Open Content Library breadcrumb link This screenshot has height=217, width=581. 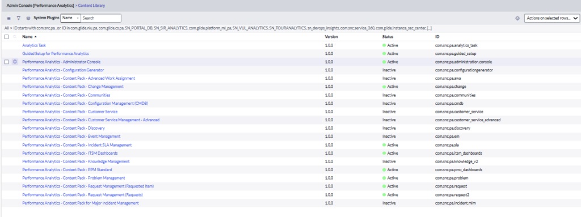91,6
